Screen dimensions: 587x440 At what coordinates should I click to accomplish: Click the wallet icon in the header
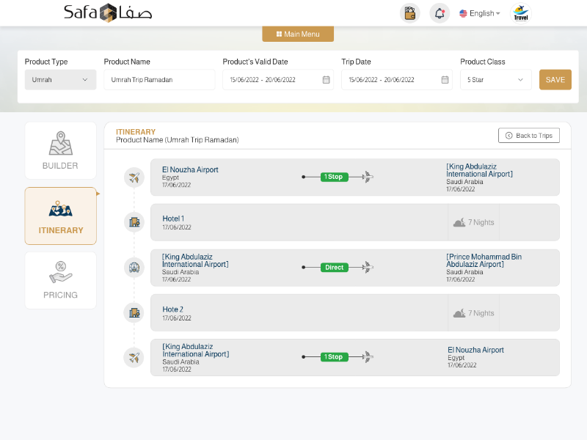pos(409,13)
